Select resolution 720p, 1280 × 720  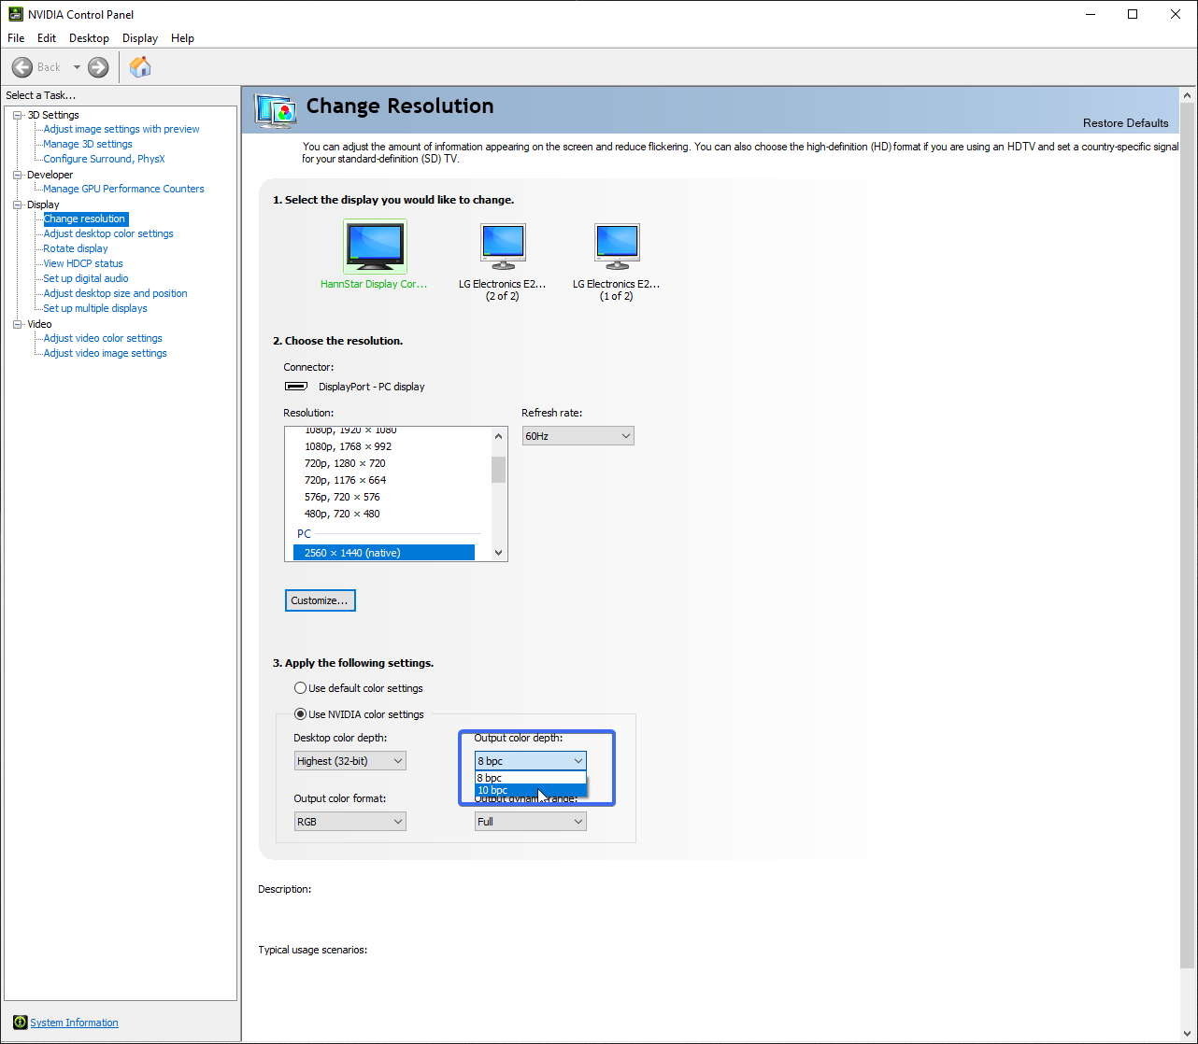tap(345, 463)
